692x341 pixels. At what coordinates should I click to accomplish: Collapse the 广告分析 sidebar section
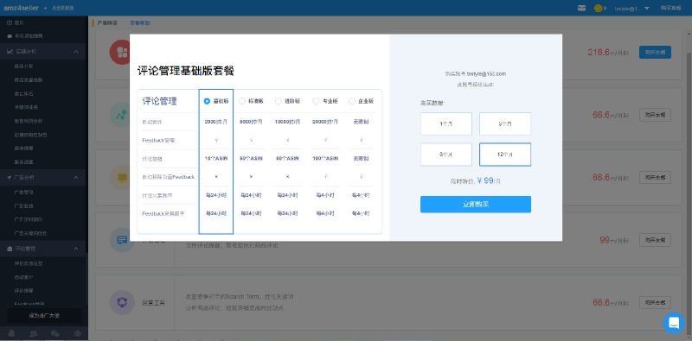click(76, 177)
